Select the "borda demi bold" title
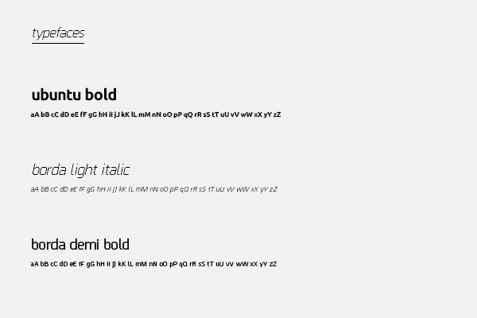477x318 pixels. coord(79,244)
